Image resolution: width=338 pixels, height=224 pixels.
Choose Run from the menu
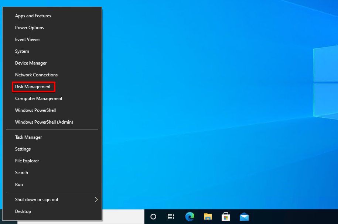(x=19, y=185)
